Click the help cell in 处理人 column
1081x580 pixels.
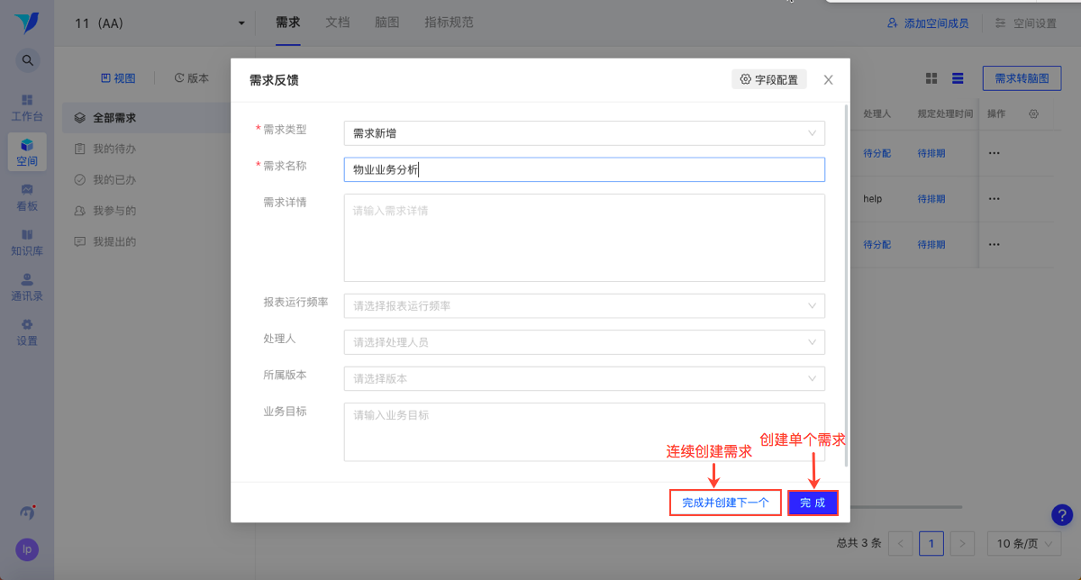872,198
